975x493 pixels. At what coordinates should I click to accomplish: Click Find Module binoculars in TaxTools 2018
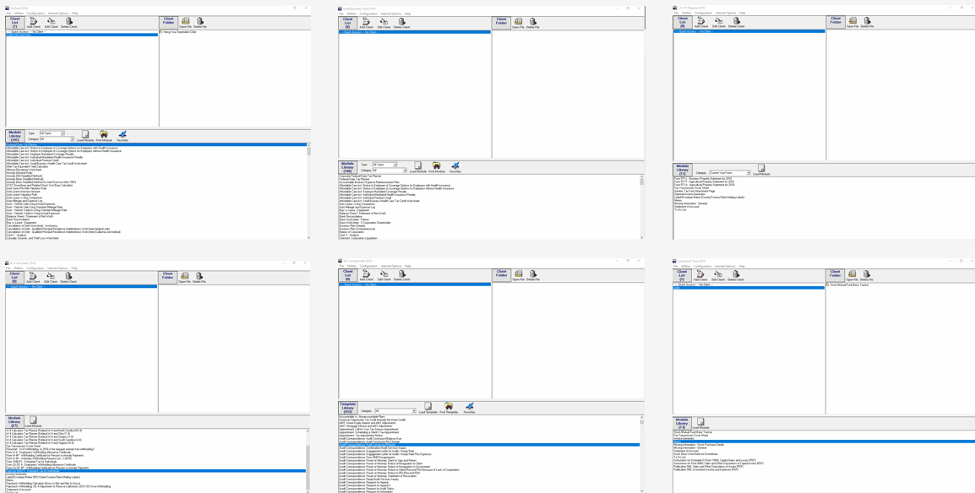click(x=104, y=136)
